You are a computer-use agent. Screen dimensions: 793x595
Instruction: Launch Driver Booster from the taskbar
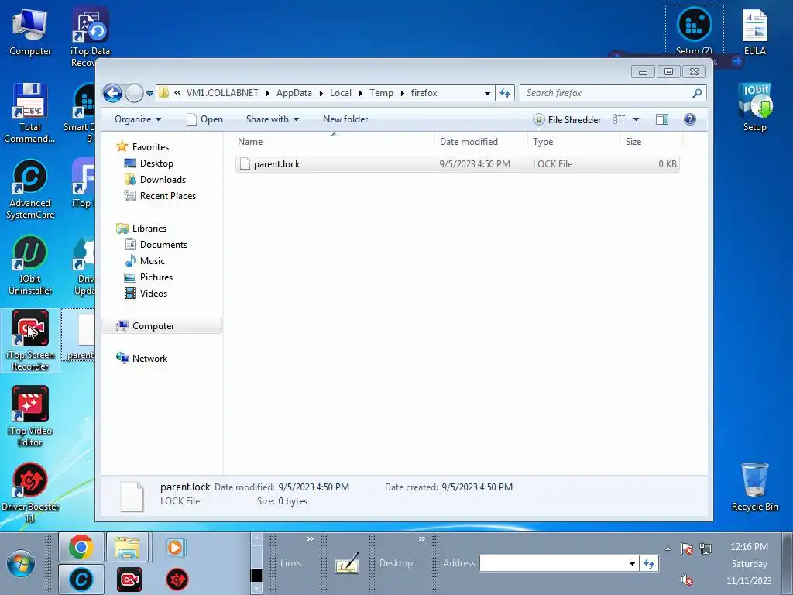click(177, 580)
